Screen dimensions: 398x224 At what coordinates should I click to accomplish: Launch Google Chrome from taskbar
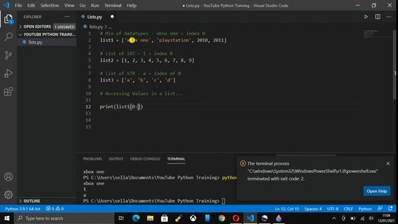pos(221,218)
